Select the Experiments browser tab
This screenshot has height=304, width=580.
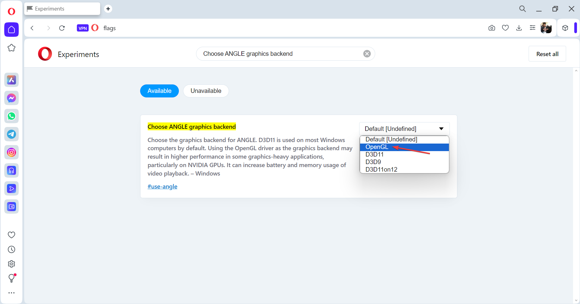62,9
